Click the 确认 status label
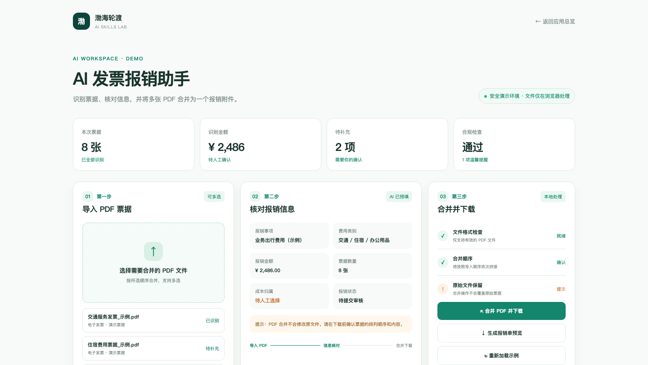Viewport: 648px width, 365px height. click(x=561, y=263)
